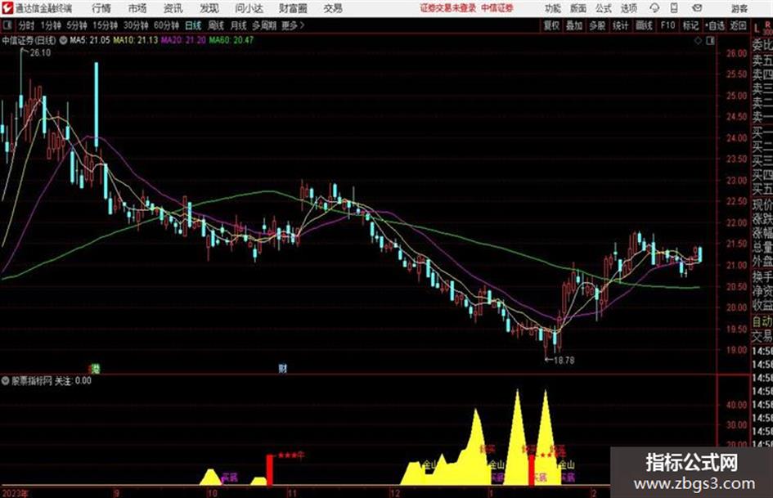The image size is (773, 498).
Task: Click the 画线 drawing button
Action: 644,25
